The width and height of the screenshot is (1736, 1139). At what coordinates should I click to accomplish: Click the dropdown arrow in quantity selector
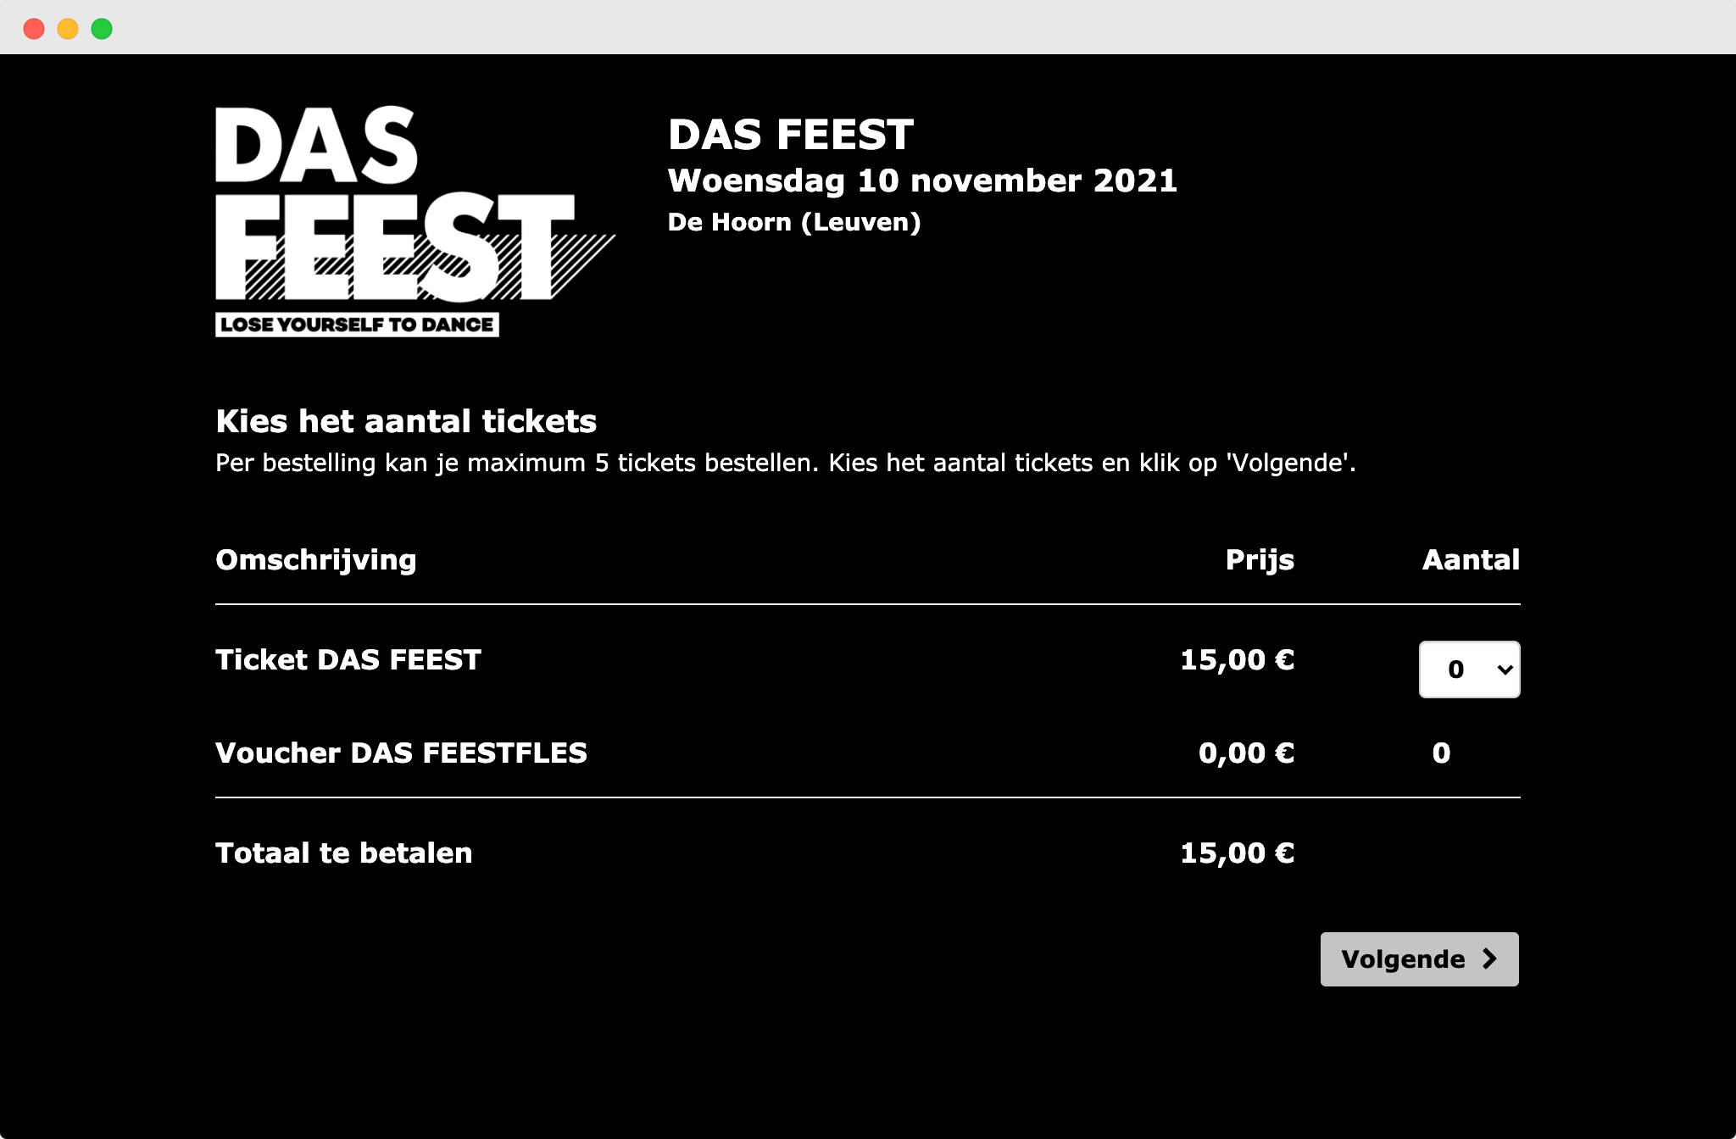click(x=1505, y=670)
